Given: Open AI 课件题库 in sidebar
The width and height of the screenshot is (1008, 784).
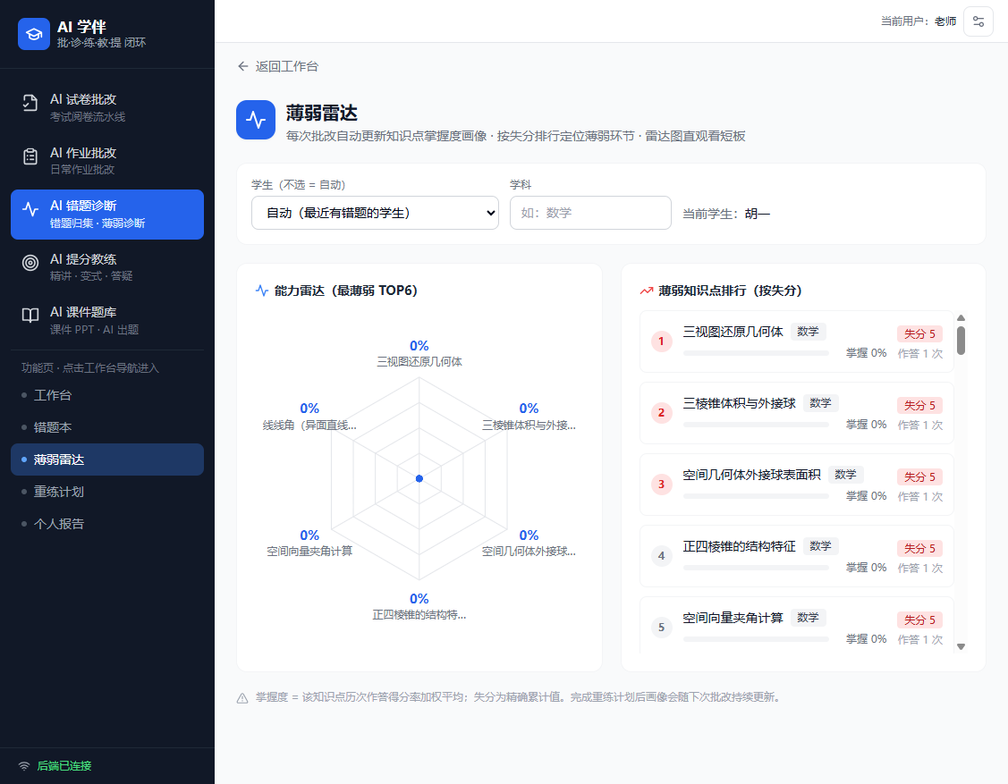Looking at the screenshot, I should click(107, 320).
